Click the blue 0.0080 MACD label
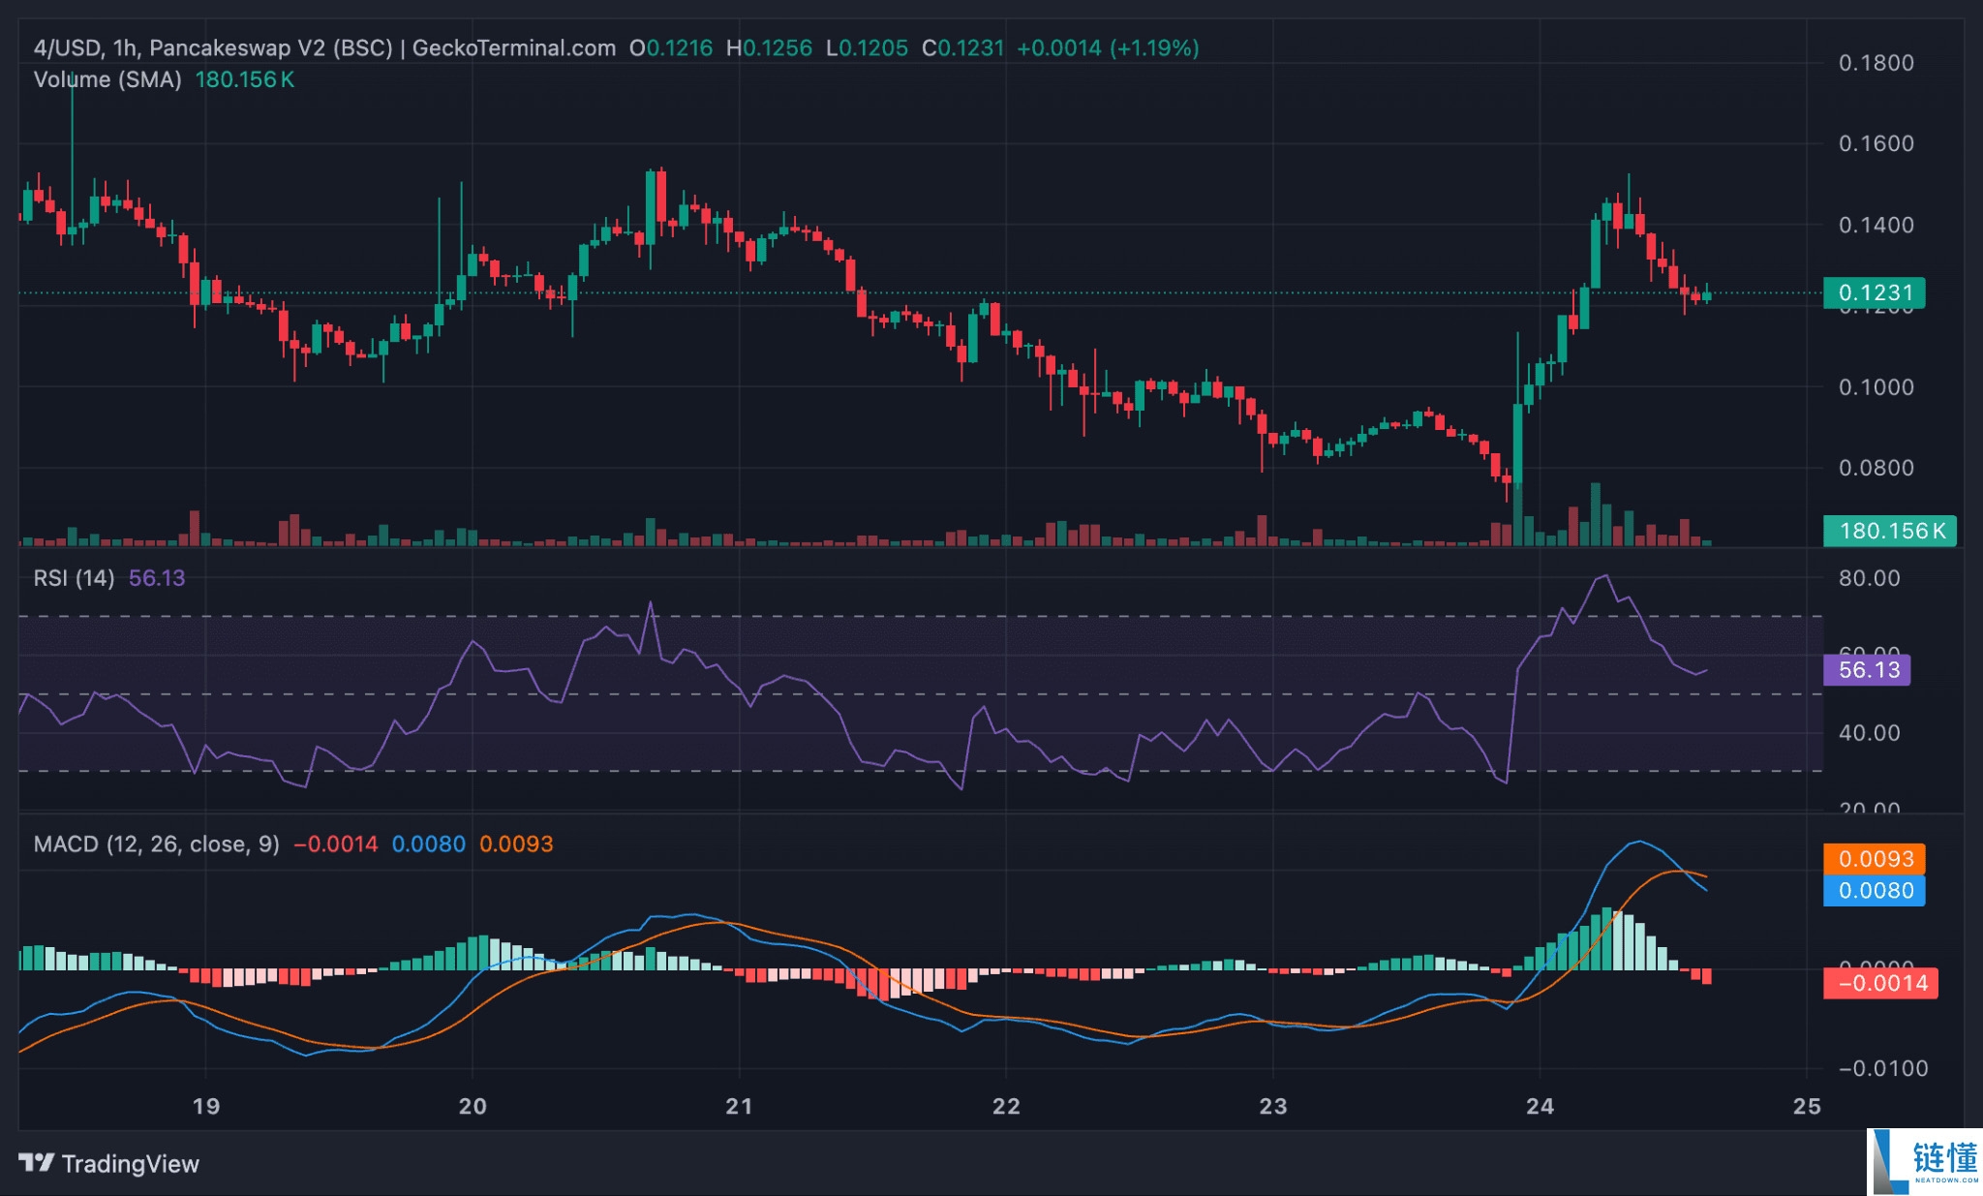Screen dimensions: 1983x1196 tap(1874, 891)
